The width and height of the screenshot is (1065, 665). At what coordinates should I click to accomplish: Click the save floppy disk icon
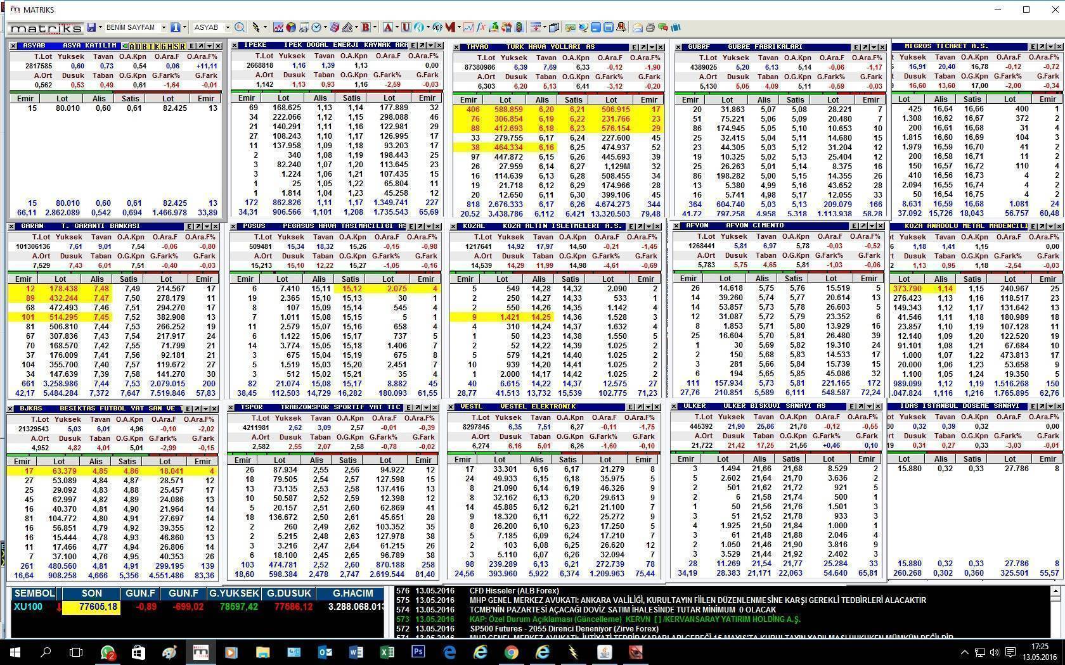click(x=91, y=27)
